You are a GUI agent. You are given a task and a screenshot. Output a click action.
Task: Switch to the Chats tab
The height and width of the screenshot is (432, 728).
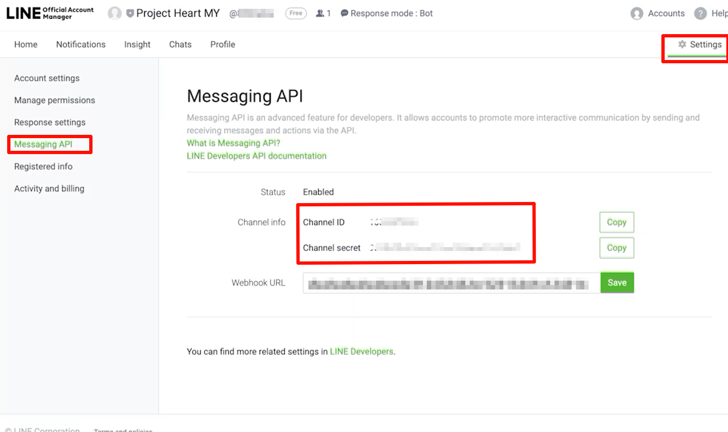pyautogui.click(x=180, y=44)
